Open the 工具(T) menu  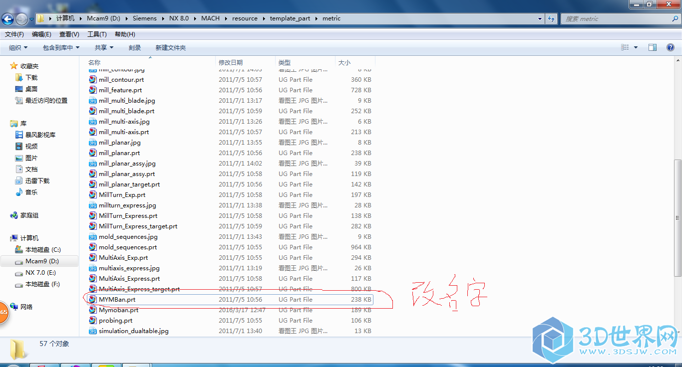(97, 34)
